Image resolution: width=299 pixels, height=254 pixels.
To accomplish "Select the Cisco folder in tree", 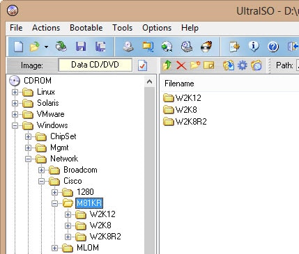I will pyautogui.click(x=72, y=181).
